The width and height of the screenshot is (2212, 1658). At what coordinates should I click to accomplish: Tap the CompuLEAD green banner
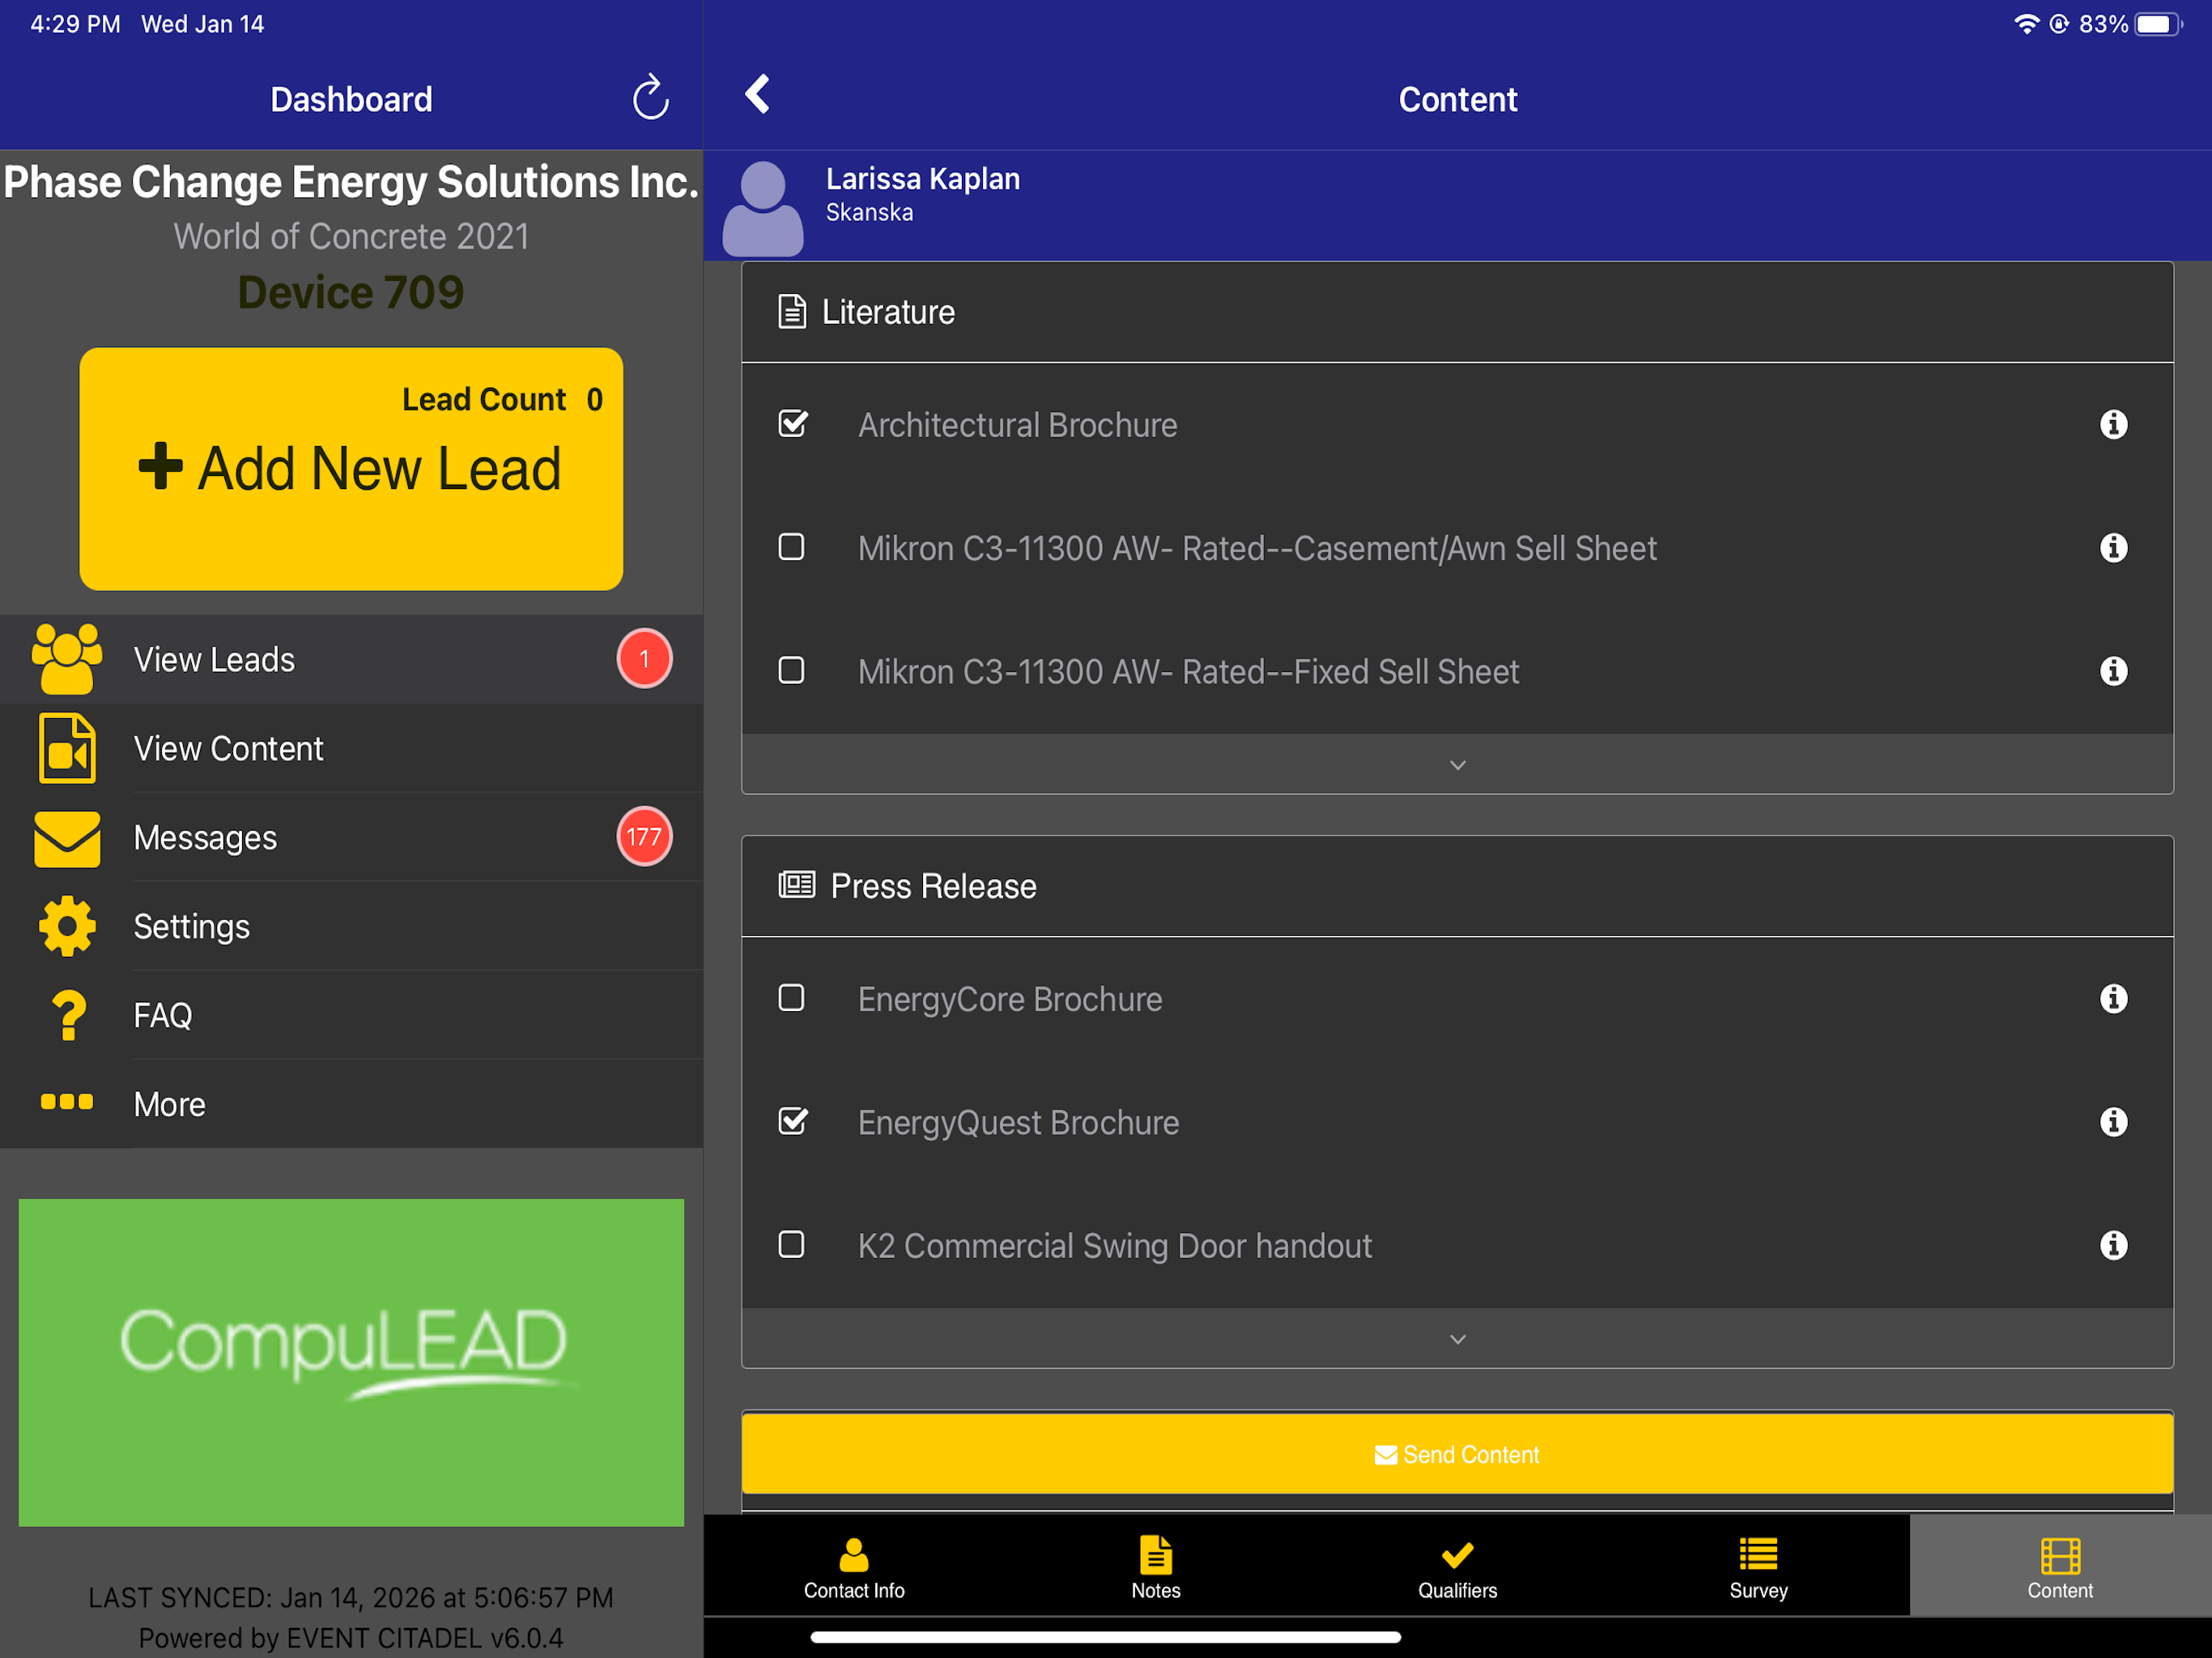[x=351, y=1362]
